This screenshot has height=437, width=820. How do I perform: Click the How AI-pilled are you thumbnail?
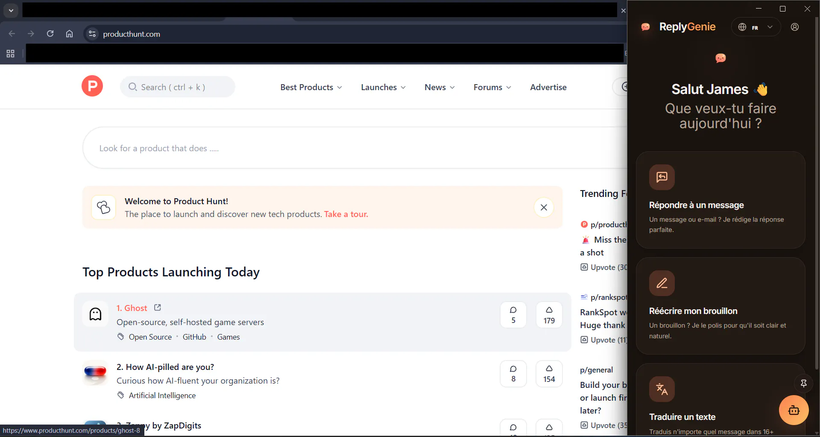click(x=95, y=372)
